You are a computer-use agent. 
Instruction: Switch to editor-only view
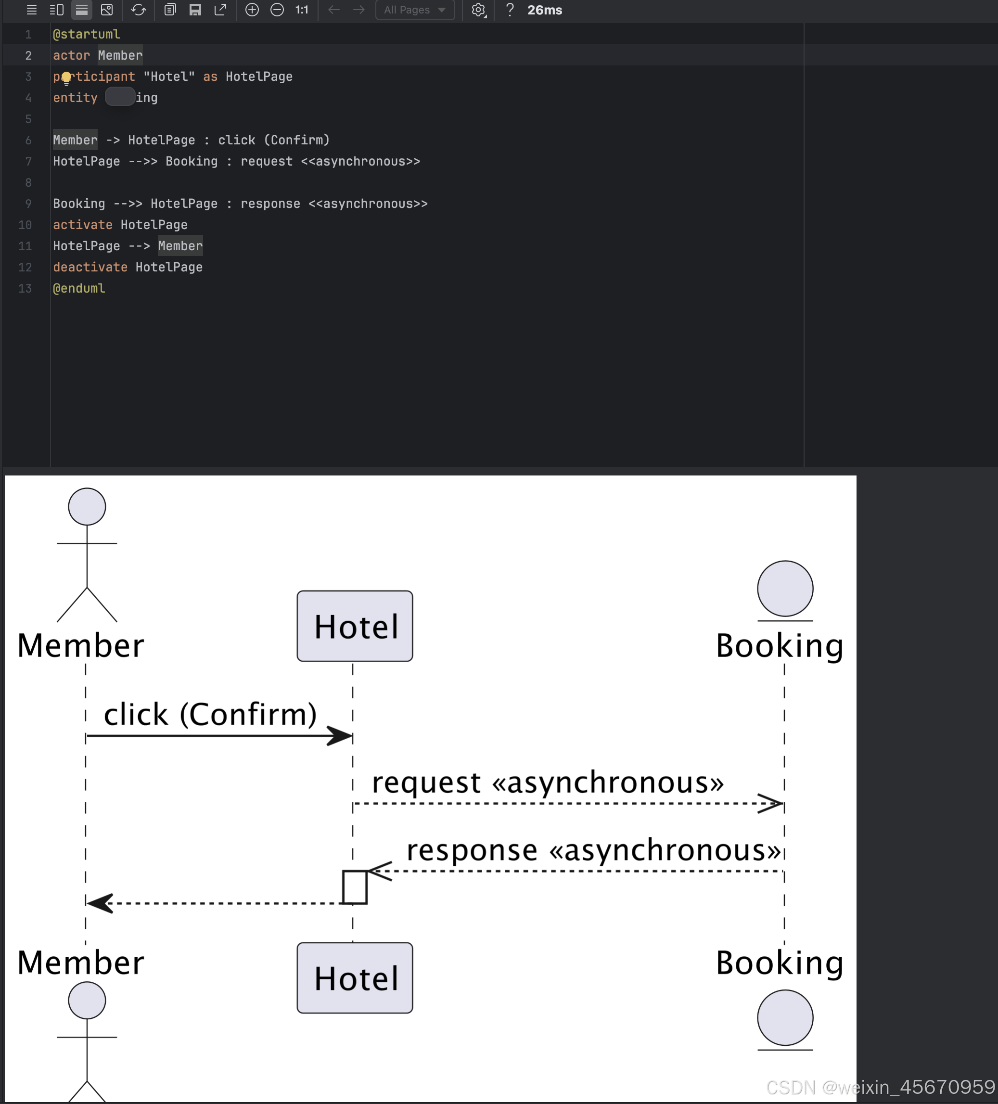(31, 10)
